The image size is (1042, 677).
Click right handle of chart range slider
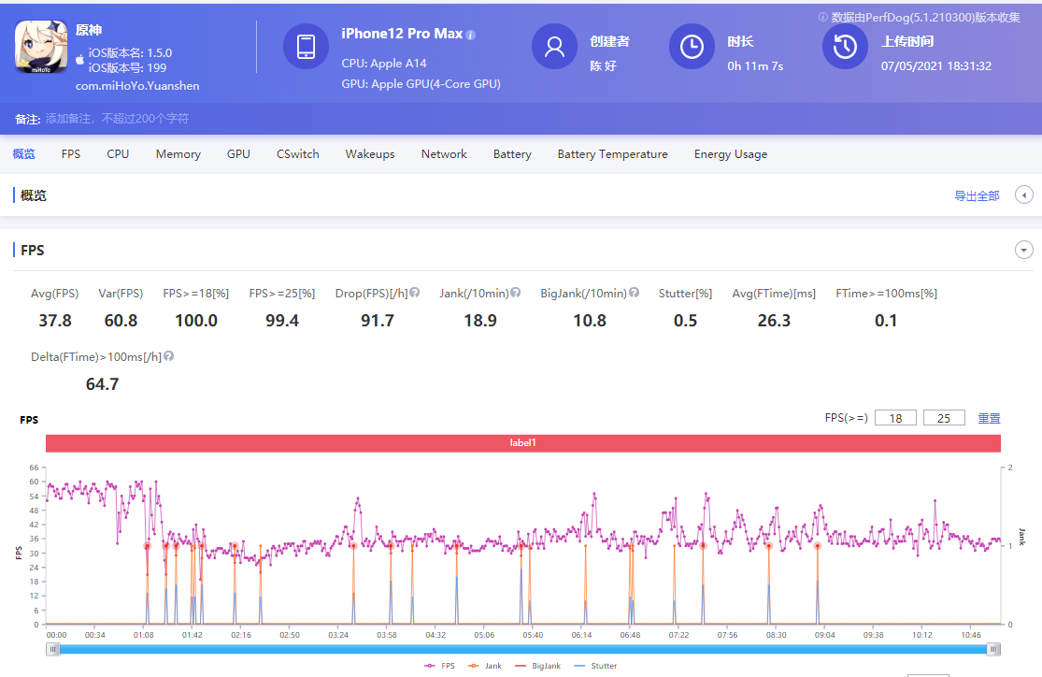[993, 649]
